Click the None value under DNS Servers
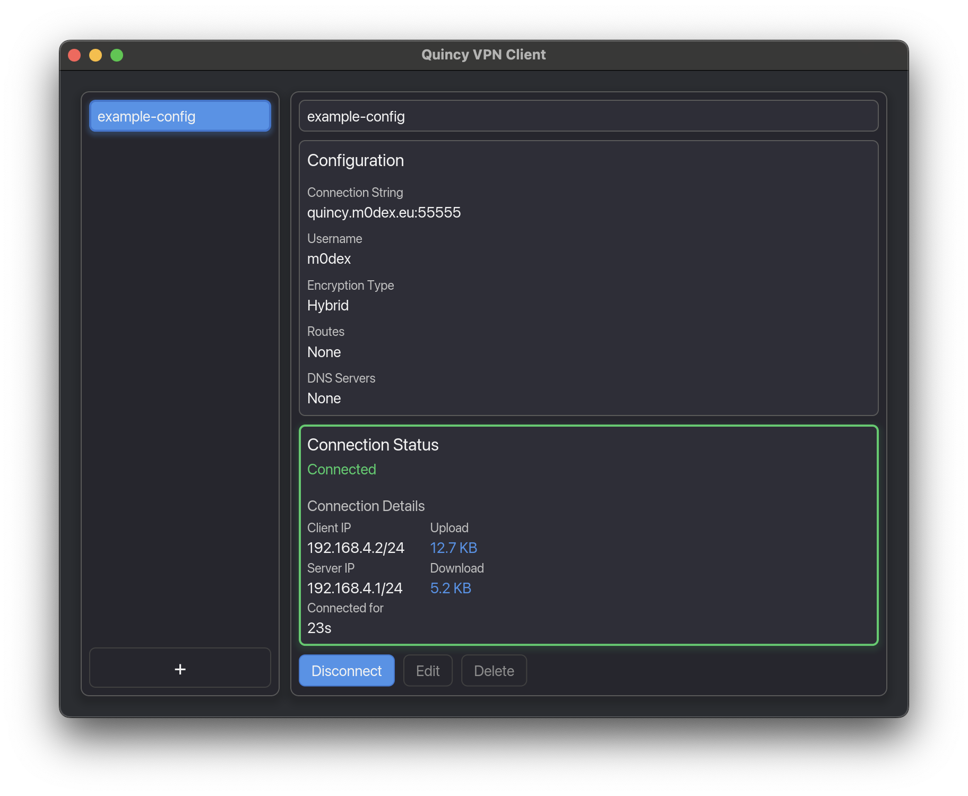Viewport: 968px width, 796px height. click(x=324, y=399)
